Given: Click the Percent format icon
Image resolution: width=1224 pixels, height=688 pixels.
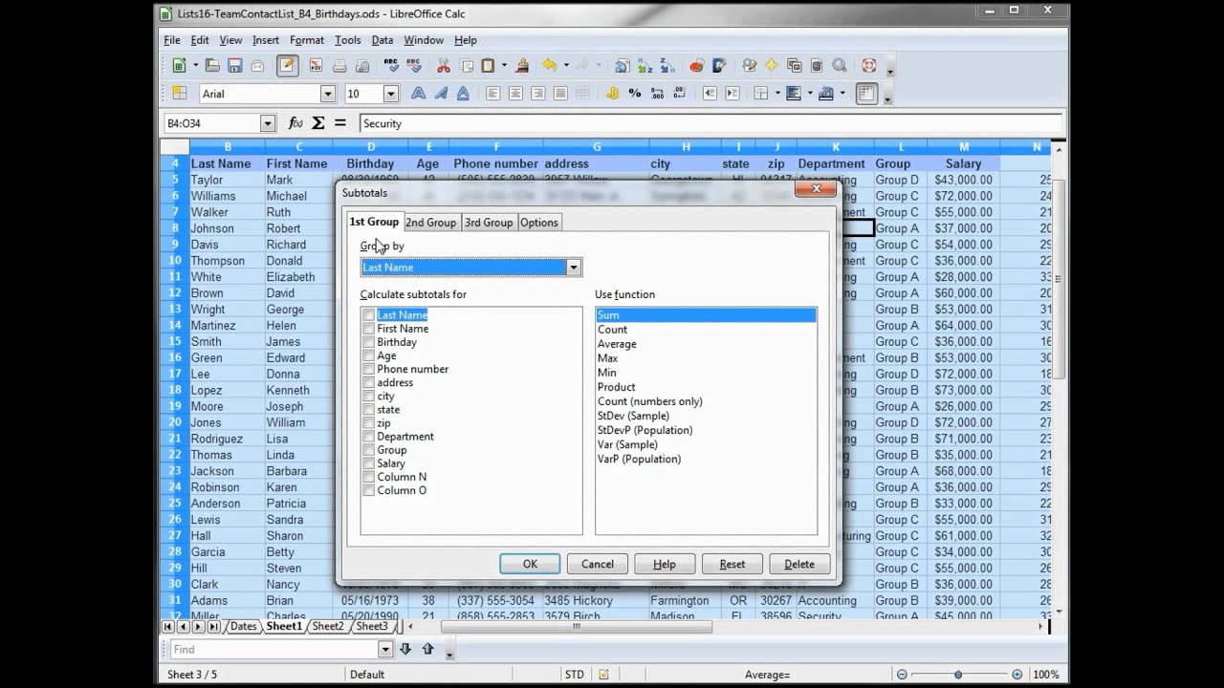Looking at the screenshot, I should (x=634, y=94).
